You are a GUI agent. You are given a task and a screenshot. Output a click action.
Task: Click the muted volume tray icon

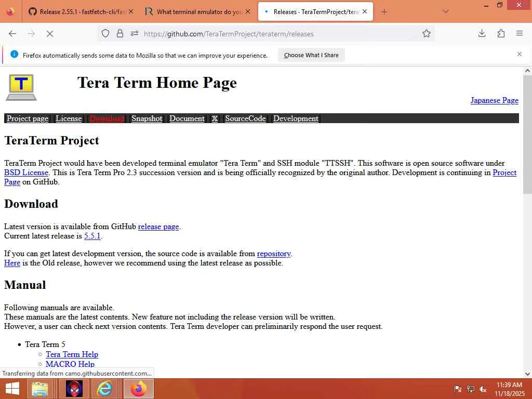(483, 389)
